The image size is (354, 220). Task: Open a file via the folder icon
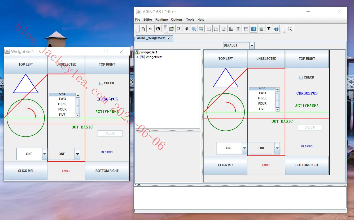click(150, 29)
